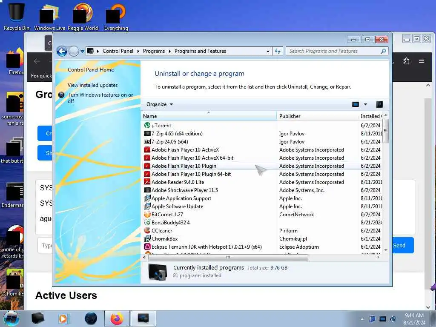Click the horizontal scrollbar thumb

pyautogui.click(x=228, y=258)
